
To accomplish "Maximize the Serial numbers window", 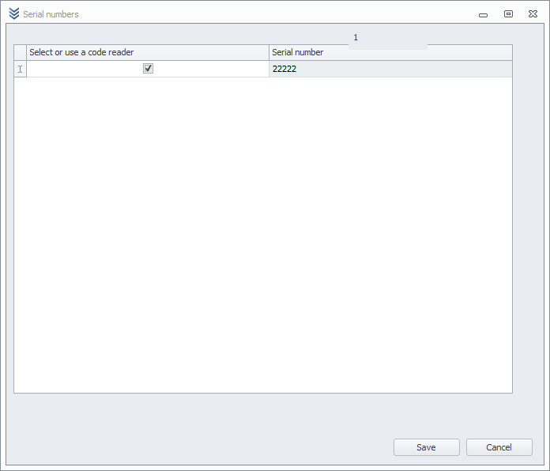I will 508,13.
